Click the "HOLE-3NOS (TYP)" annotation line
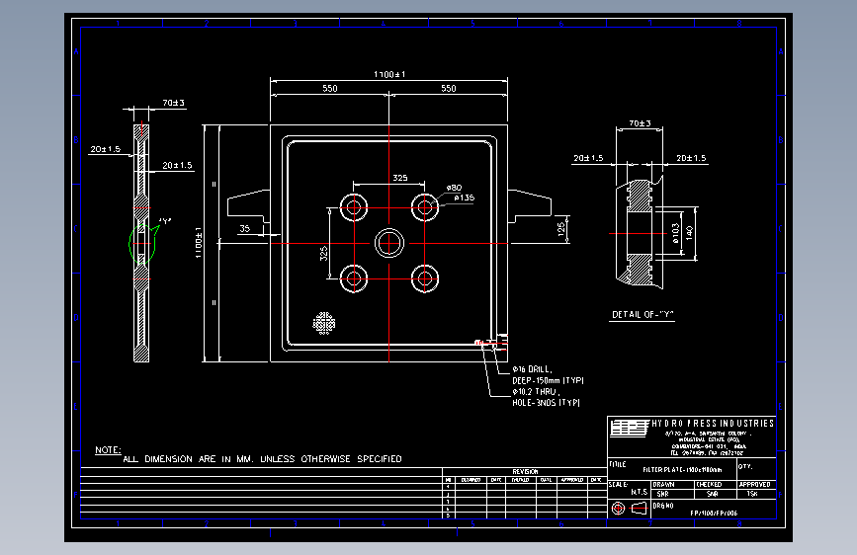Image resolution: width=857 pixels, height=555 pixels. coord(546,403)
